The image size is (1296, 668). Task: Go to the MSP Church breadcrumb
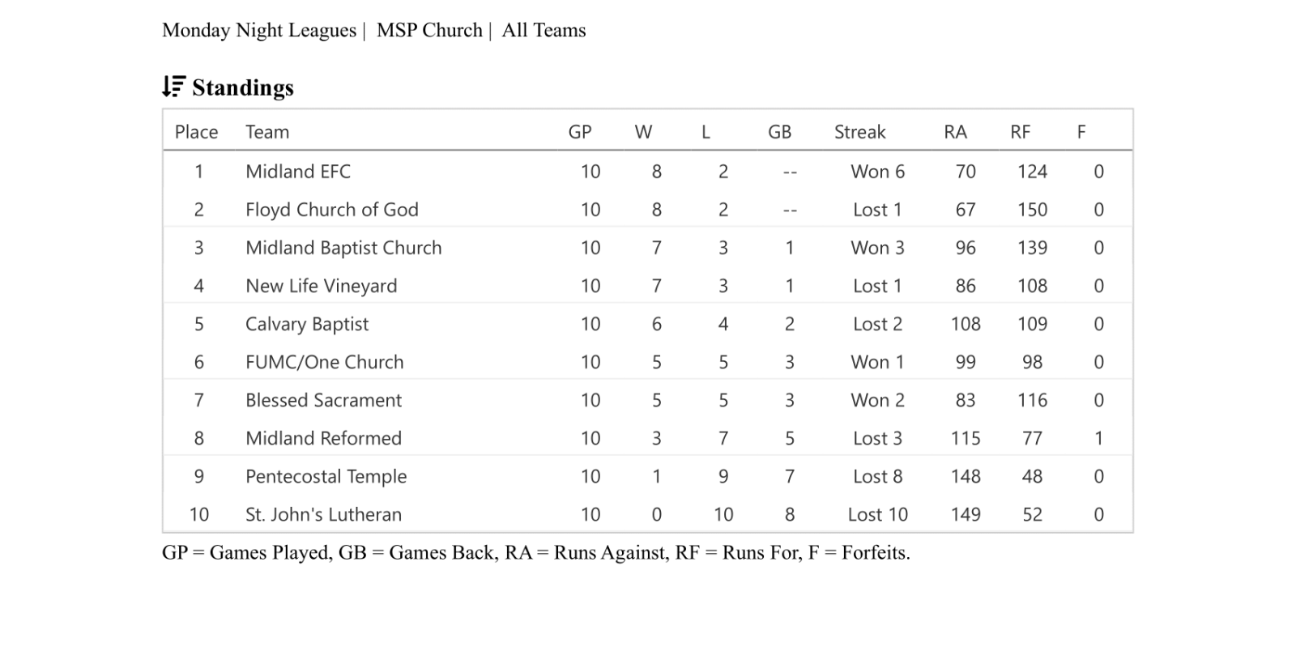coord(429,31)
